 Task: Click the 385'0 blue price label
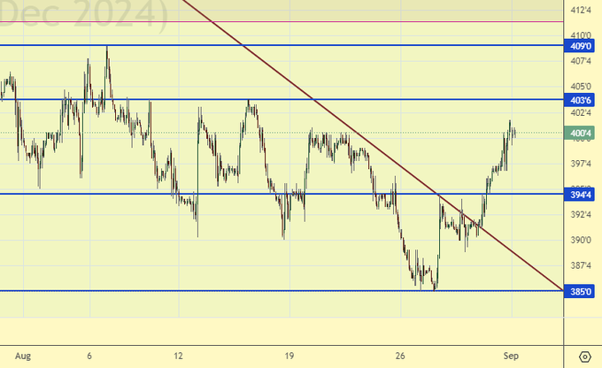(581, 291)
